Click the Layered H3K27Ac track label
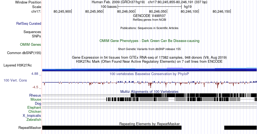 click(x=18, y=65)
